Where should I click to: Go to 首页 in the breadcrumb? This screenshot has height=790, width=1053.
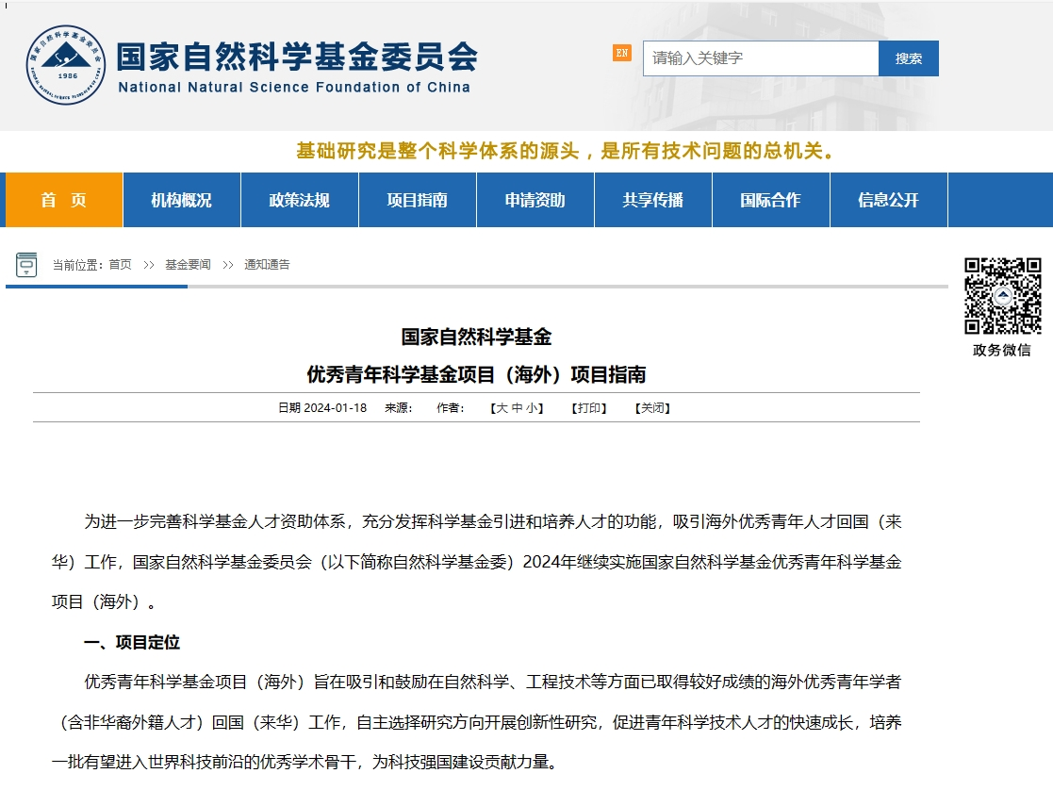point(121,265)
